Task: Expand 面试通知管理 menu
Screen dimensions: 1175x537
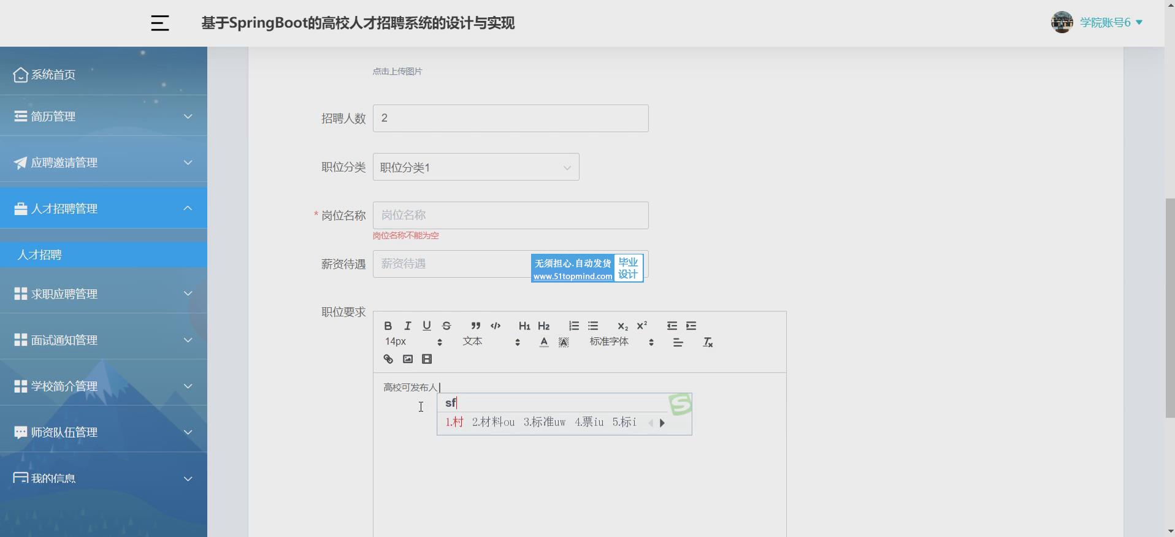Action: pyautogui.click(x=104, y=340)
